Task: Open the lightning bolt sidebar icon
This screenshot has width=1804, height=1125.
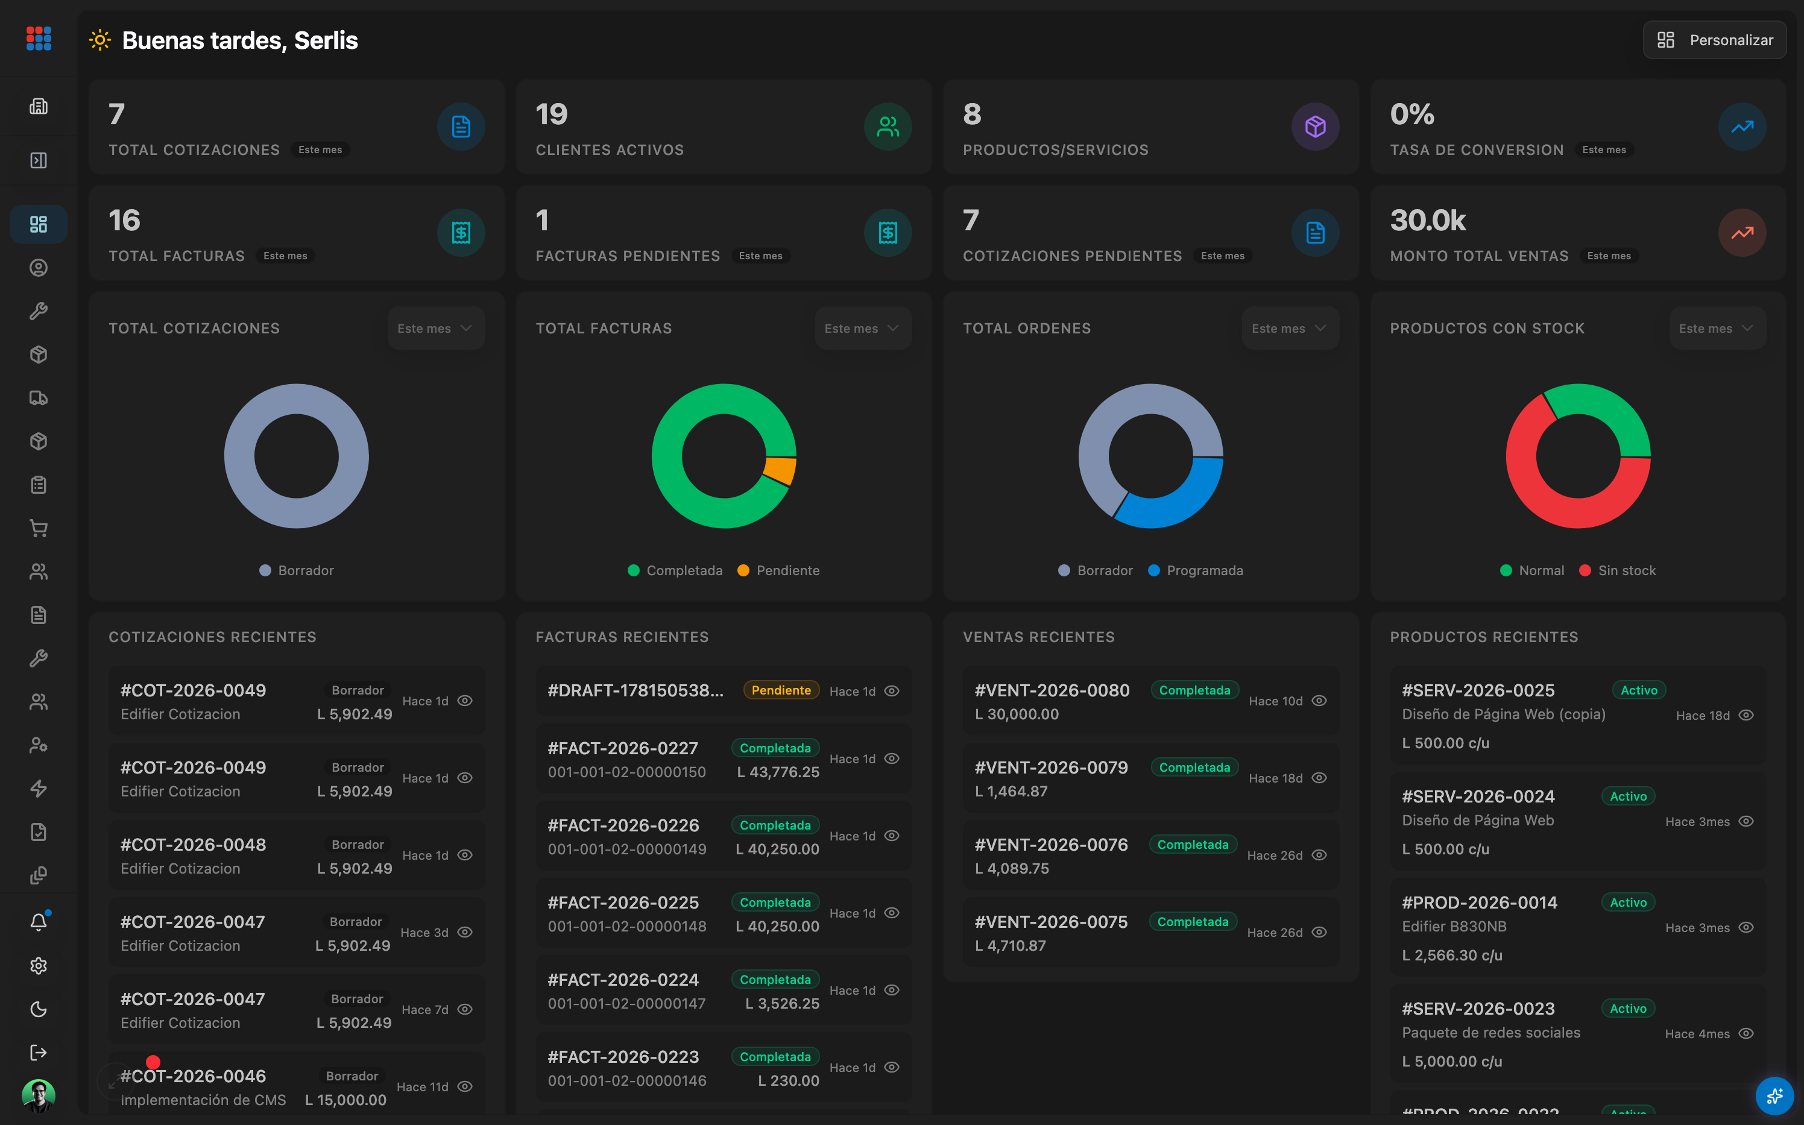Action: pos(39,789)
